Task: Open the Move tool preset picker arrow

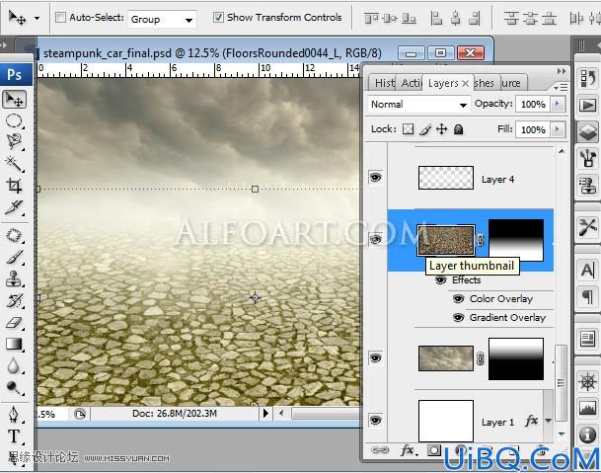Action: (38, 18)
